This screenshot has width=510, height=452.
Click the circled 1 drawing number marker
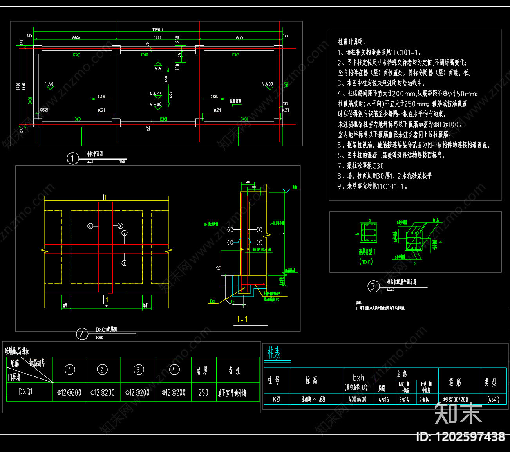pyautogui.click(x=73, y=158)
